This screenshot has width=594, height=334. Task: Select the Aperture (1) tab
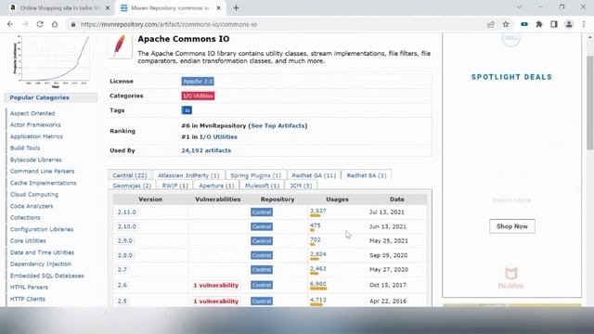216,186
